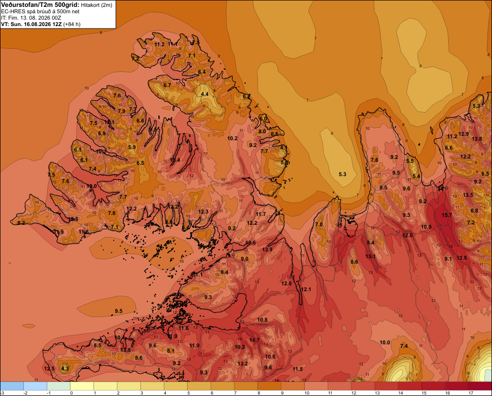Click the 'EC-HRES spá brúuð á 500m net' line

pos(40,11)
